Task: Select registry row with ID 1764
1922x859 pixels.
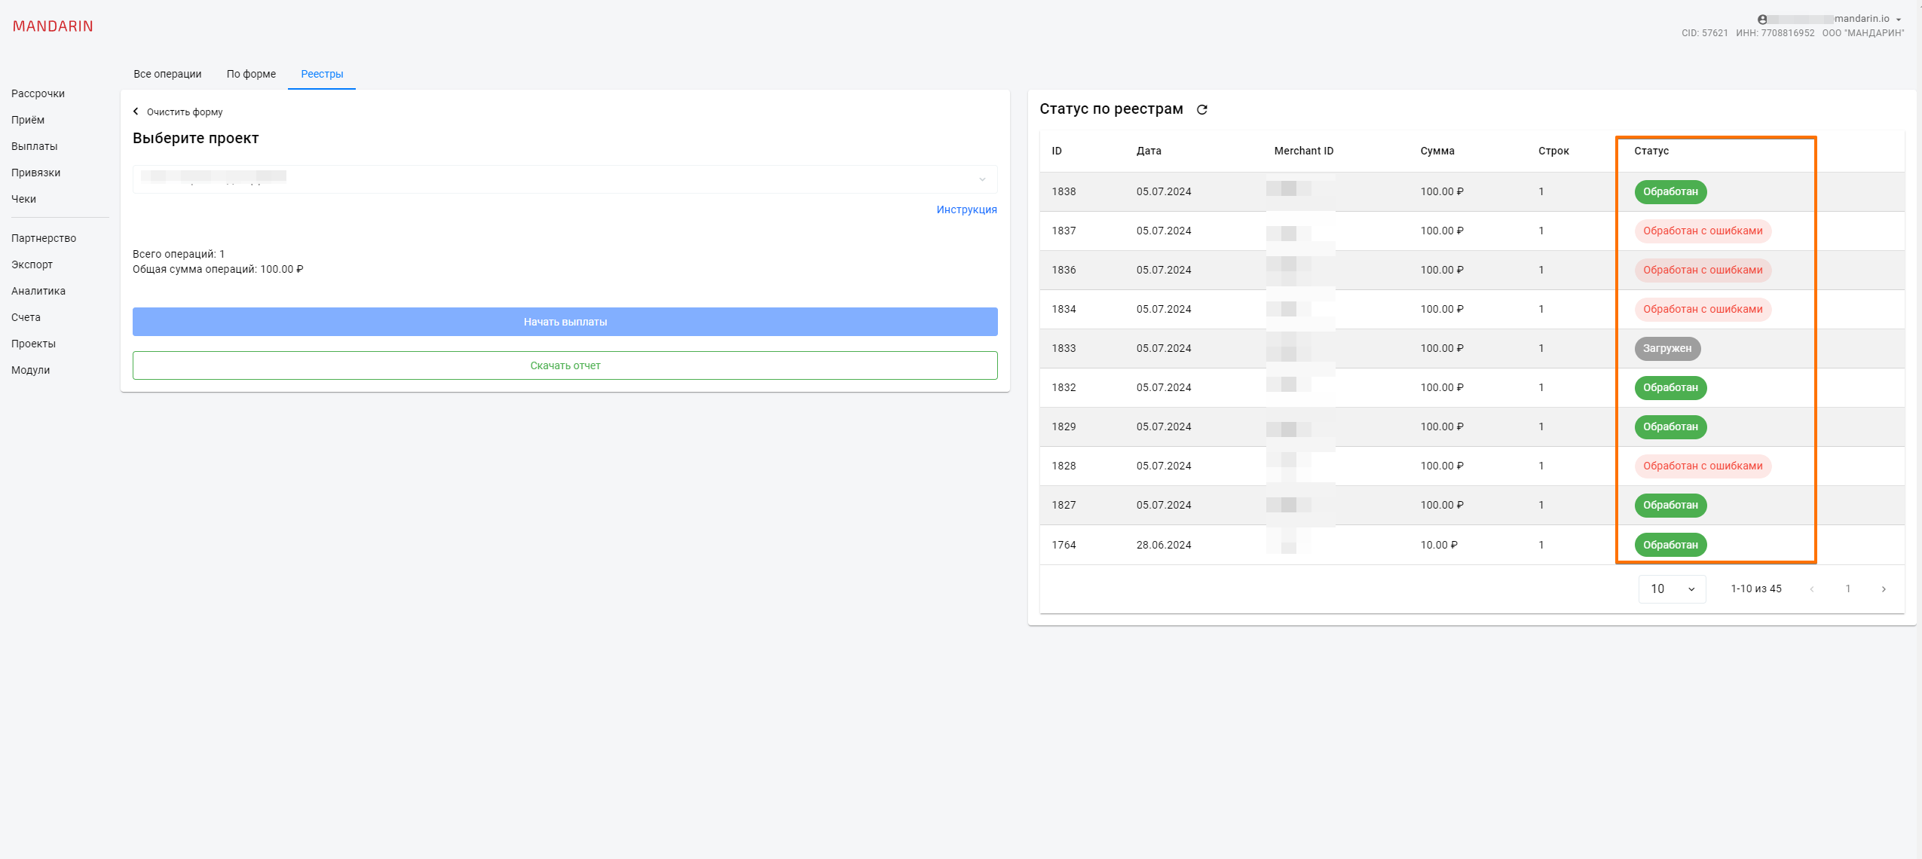Action: [x=1064, y=545]
